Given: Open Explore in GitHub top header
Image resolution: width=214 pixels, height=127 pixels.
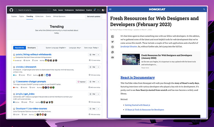Looking at the screenshot, I should pos(89,10).
